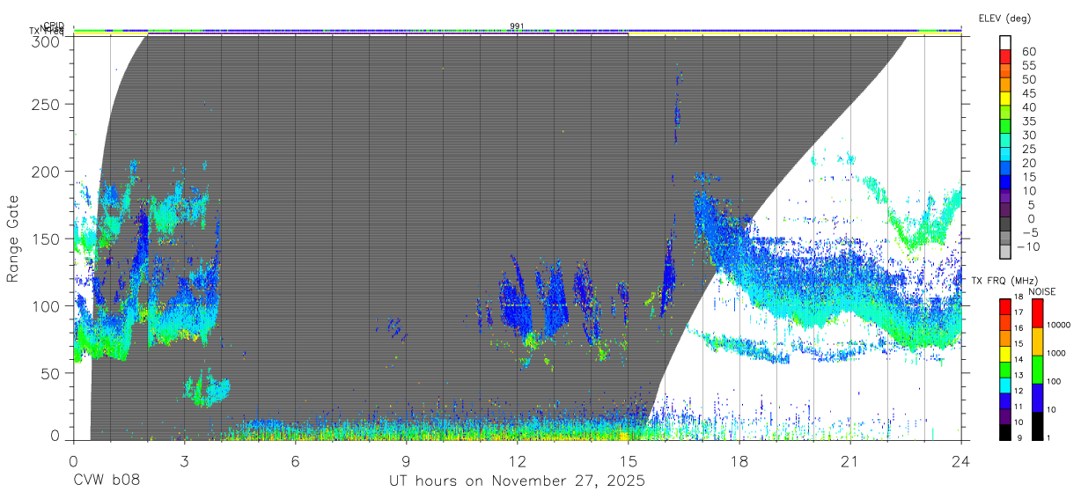Pick the blue 11–12 MHz TX FRQ swatch
This screenshot has width=1081, height=499.
click(1005, 401)
